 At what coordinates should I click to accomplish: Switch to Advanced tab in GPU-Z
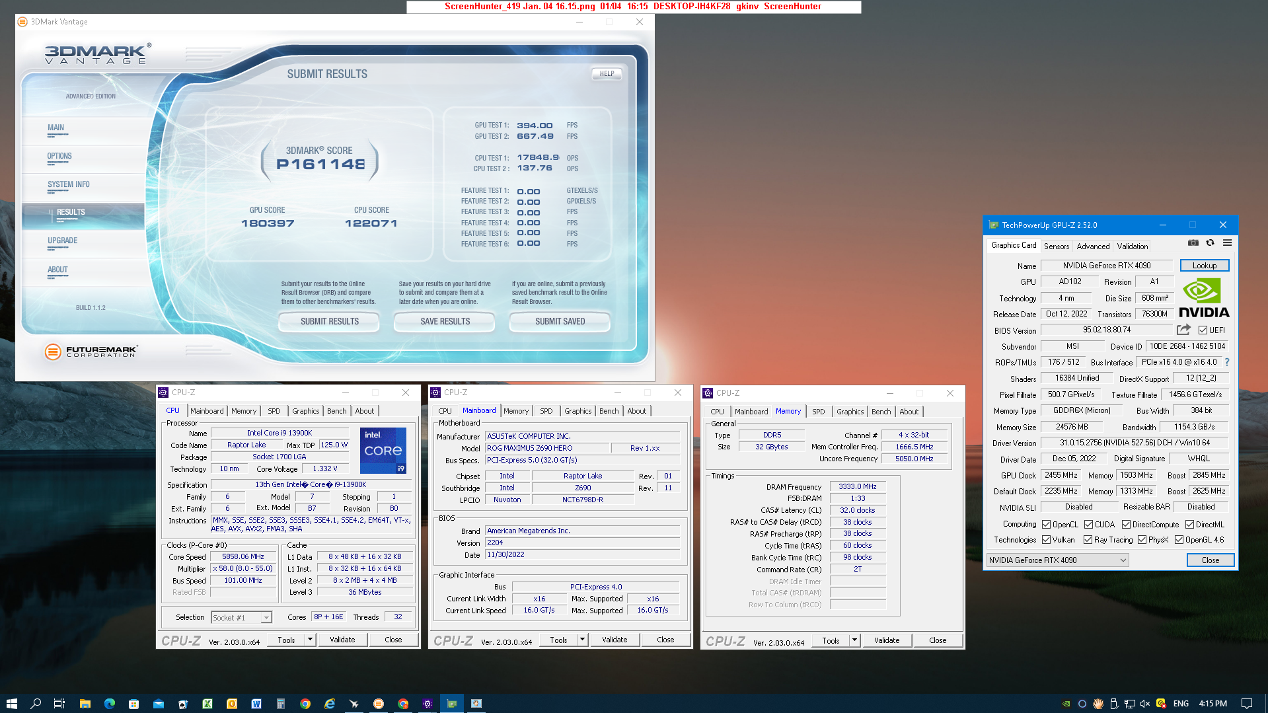coord(1093,246)
